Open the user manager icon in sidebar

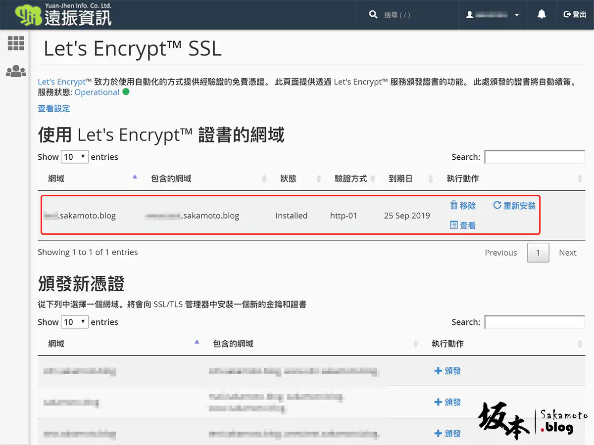tap(16, 71)
